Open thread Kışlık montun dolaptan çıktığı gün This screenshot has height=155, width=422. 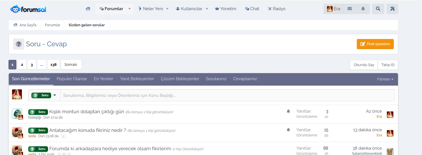[x=87, y=112]
